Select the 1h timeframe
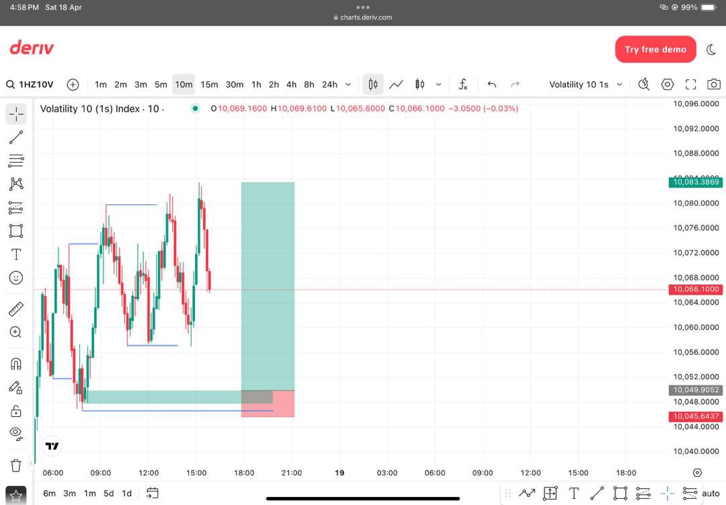Screen dimensions: 726x505 (x=256, y=84)
